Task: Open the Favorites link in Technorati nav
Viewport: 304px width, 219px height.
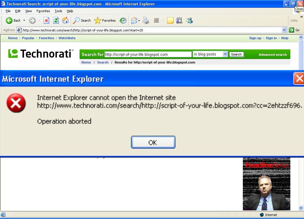Action: pos(46,38)
